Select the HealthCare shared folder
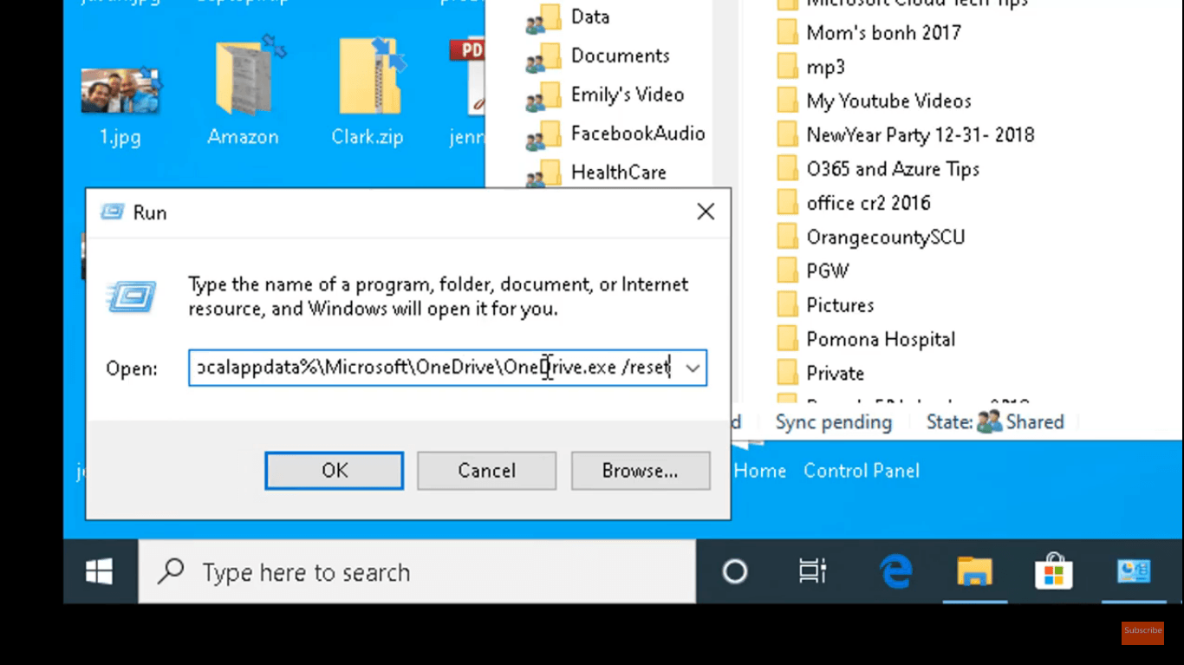1184x665 pixels. pos(618,173)
